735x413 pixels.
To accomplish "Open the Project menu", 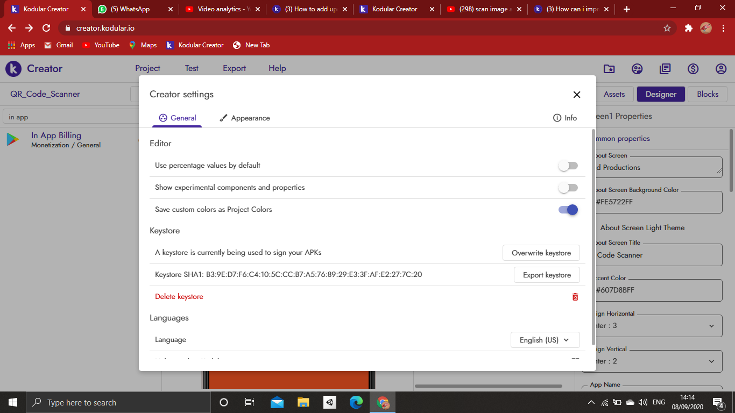I will coord(147,68).
